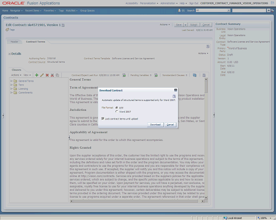The image size is (276, 220).
Task: Expand the Licensing folder
Action: click(12, 89)
